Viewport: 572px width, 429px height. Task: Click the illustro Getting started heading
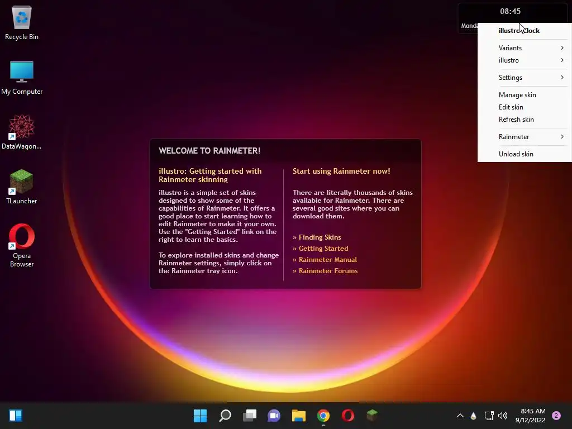pos(210,175)
